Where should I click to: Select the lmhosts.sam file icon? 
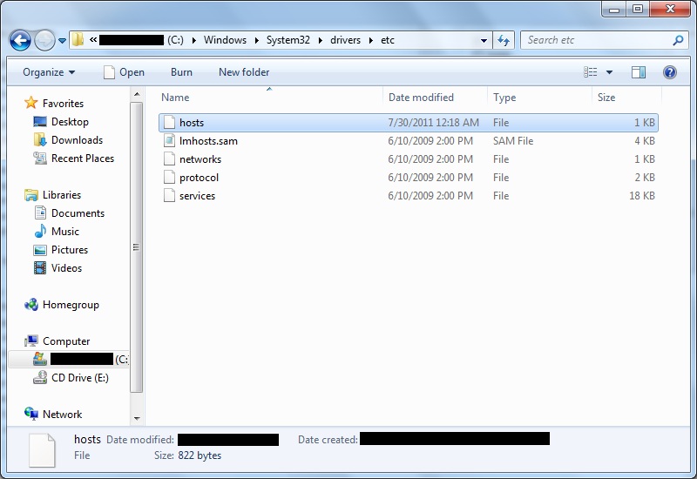click(x=169, y=141)
